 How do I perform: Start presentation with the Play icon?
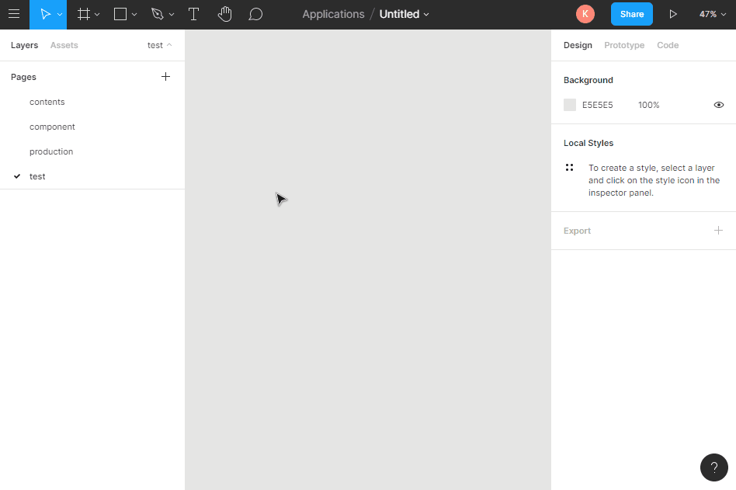click(x=673, y=14)
